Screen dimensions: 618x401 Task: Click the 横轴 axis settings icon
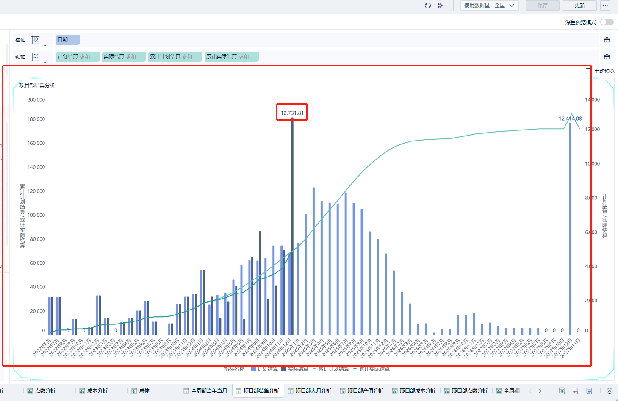point(36,40)
